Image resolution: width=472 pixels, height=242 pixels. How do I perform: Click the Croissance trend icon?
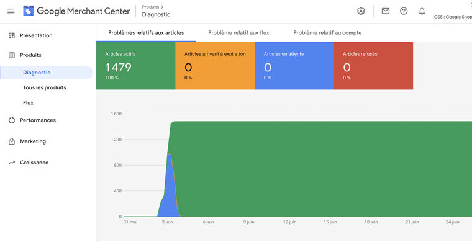12,163
